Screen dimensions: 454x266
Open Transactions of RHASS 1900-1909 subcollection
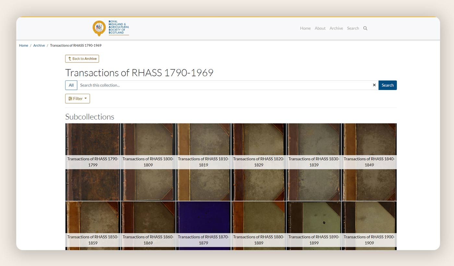pyautogui.click(x=369, y=239)
